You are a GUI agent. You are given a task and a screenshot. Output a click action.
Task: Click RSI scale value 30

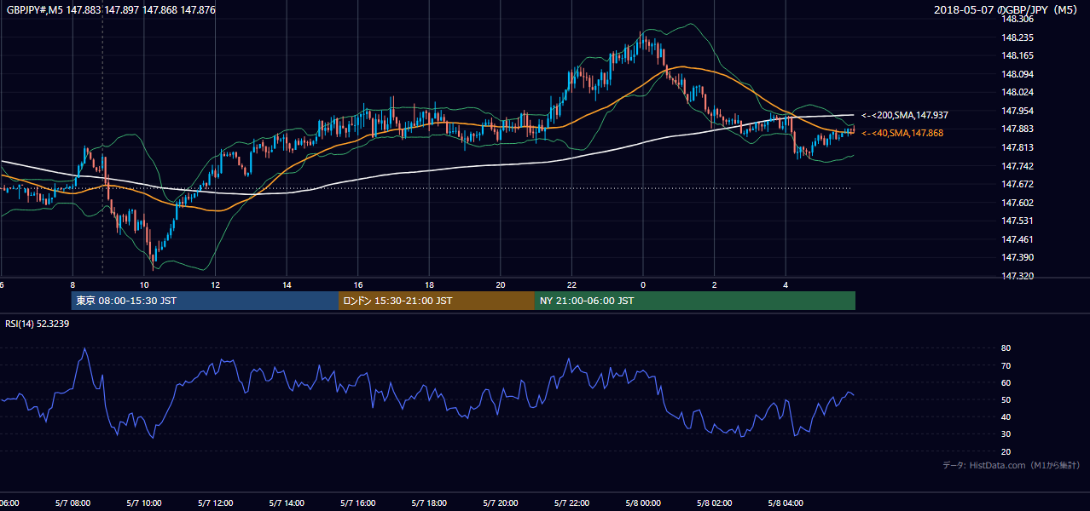point(1006,434)
